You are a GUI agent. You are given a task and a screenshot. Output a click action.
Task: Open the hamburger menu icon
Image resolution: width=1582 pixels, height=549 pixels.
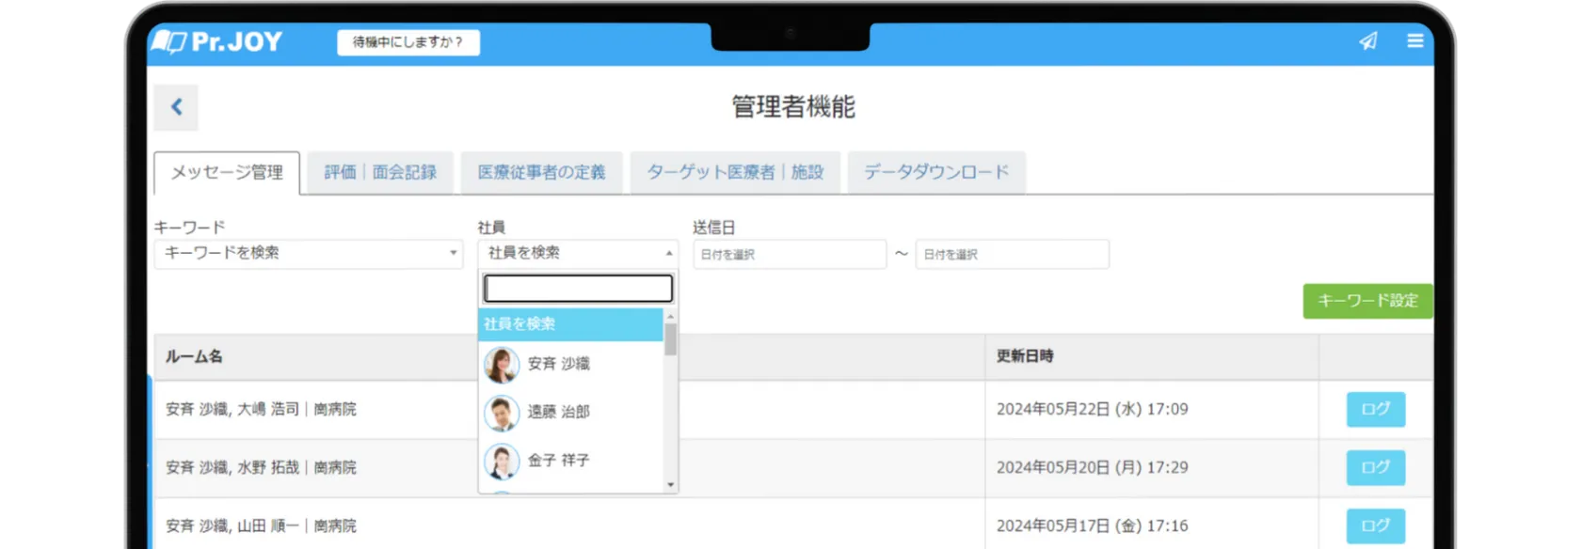click(1414, 40)
